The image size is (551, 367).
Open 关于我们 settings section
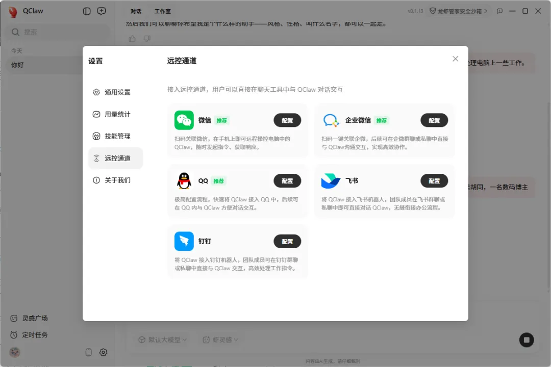coord(116,180)
